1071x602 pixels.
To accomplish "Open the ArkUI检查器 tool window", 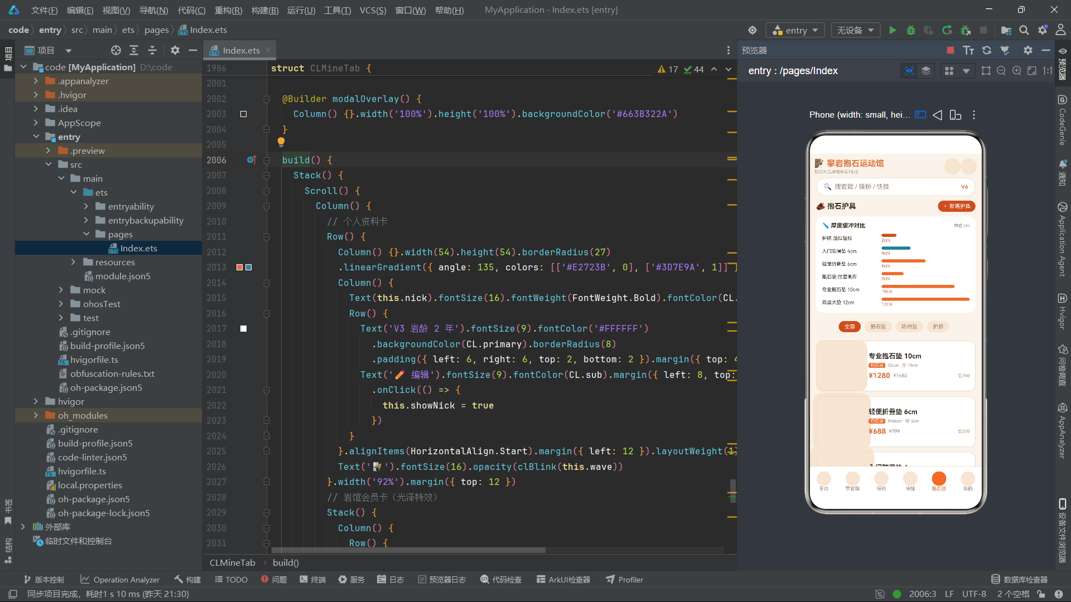I will tap(563, 580).
